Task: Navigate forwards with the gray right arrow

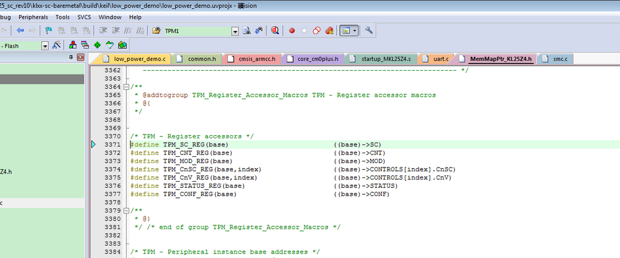Action: pos(32,30)
